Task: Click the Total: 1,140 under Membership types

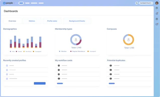Action: [76, 48]
